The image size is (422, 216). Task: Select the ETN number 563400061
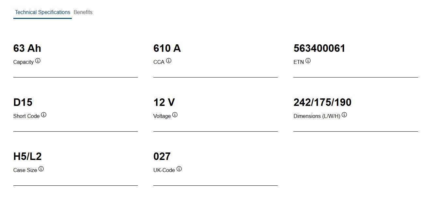click(x=319, y=49)
